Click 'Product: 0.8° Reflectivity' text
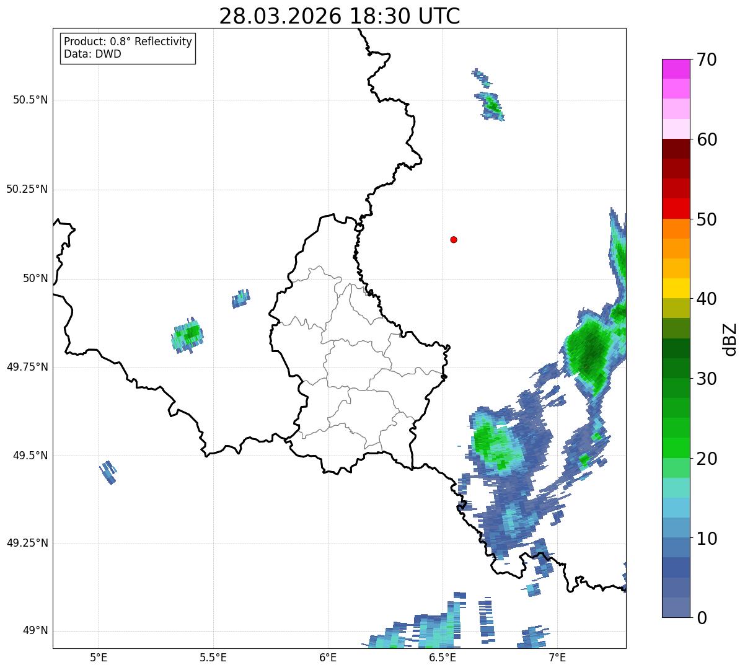 coord(128,42)
